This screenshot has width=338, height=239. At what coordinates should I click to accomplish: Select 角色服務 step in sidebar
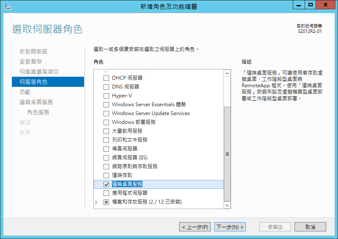(x=38, y=112)
